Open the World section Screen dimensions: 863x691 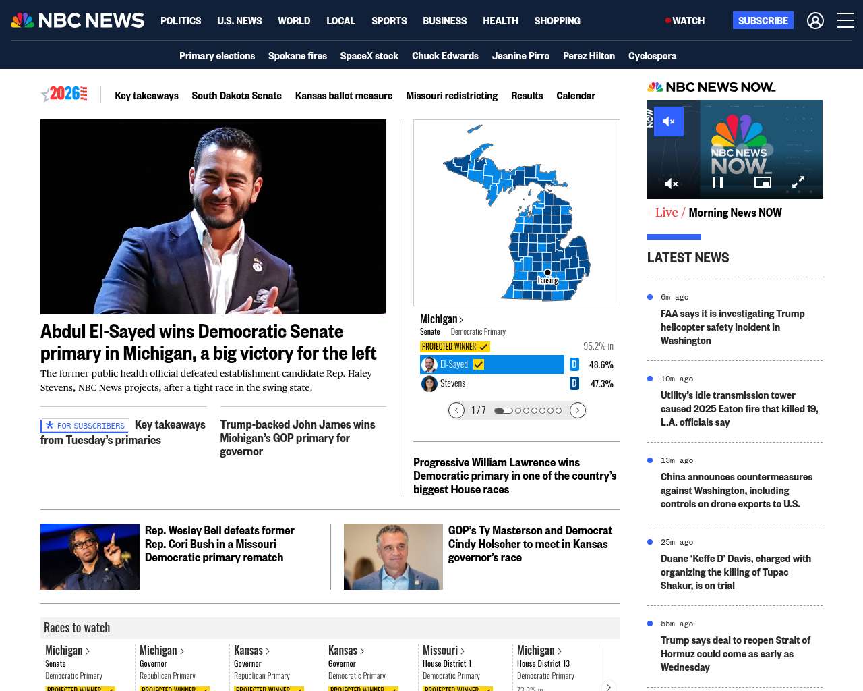(x=294, y=21)
